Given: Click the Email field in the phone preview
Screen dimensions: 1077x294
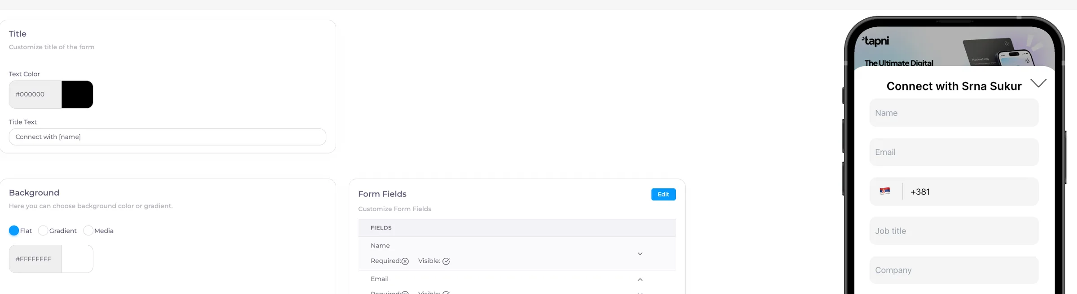Looking at the screenshot, I should pyautogui.click(x=954, y=152).
